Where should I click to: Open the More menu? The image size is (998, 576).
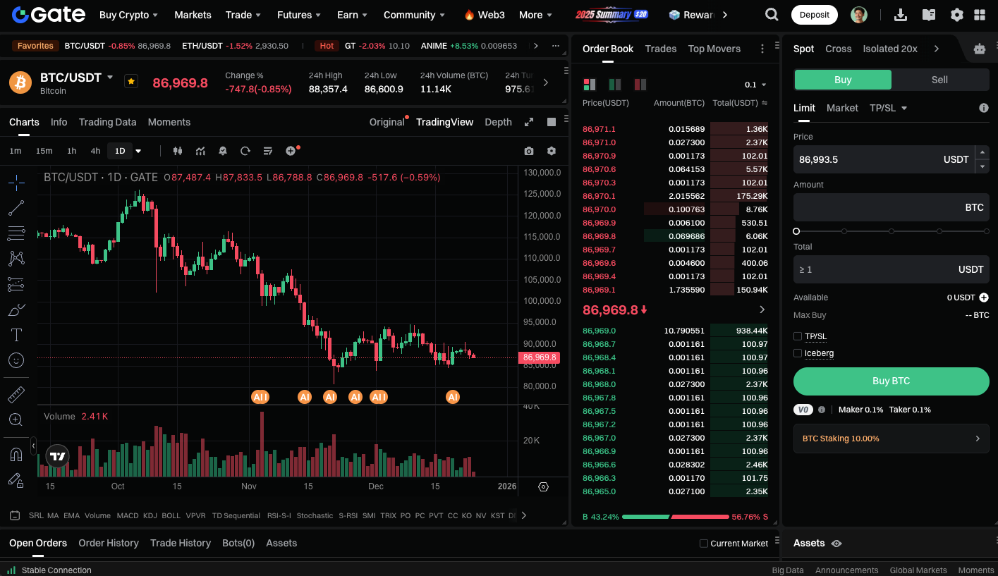pyautogui.click(x=535, y=15)
